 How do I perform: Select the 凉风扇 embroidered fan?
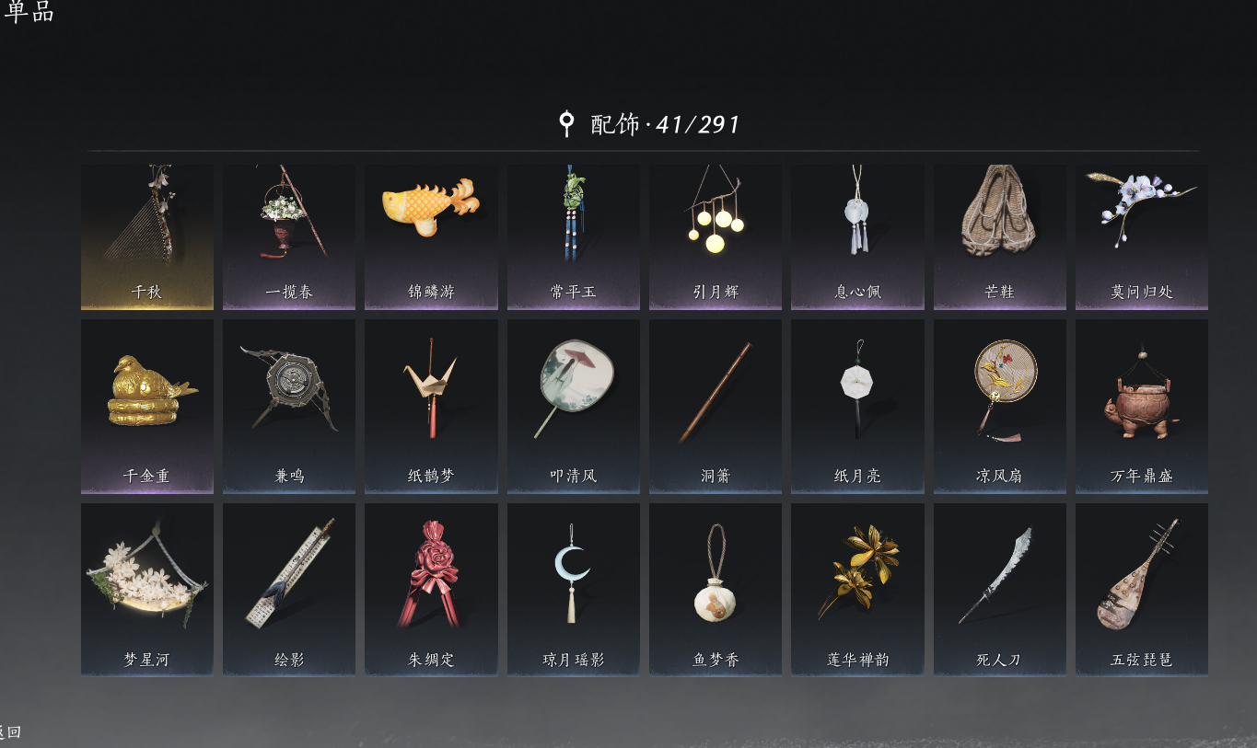pos(1000,407)
